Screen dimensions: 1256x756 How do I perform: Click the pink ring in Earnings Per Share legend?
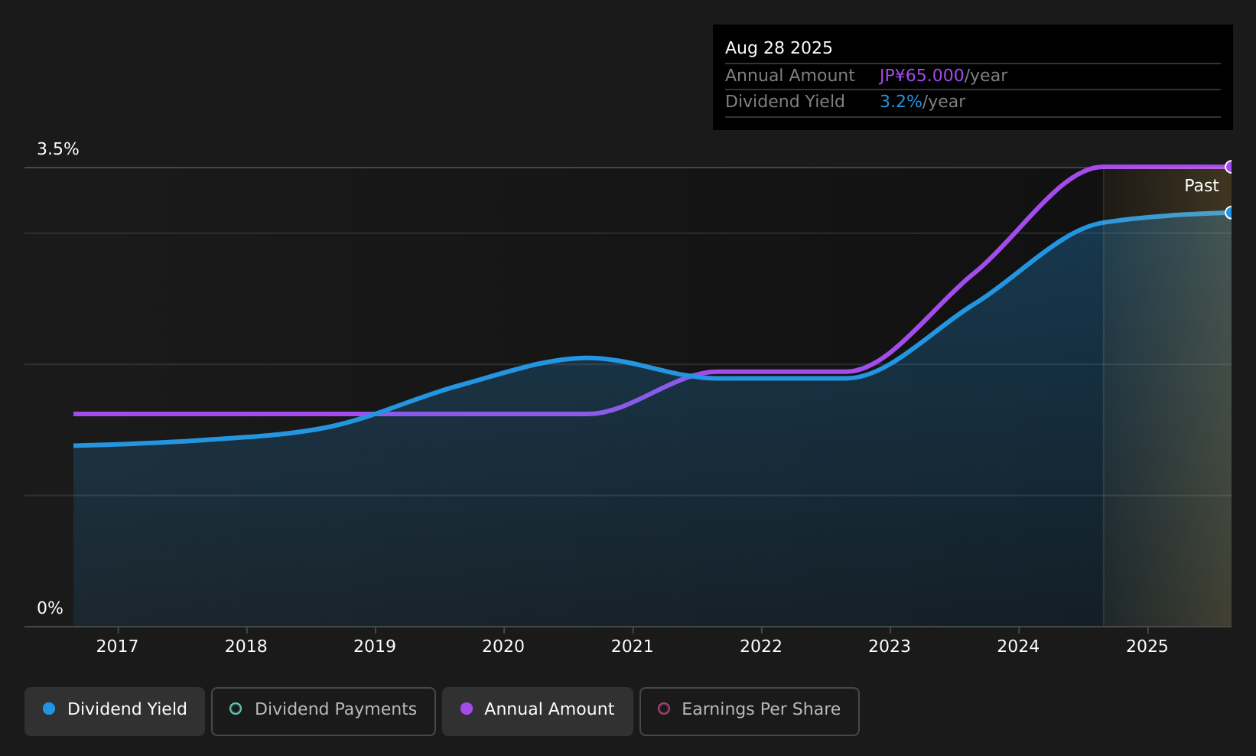(664, 709)
